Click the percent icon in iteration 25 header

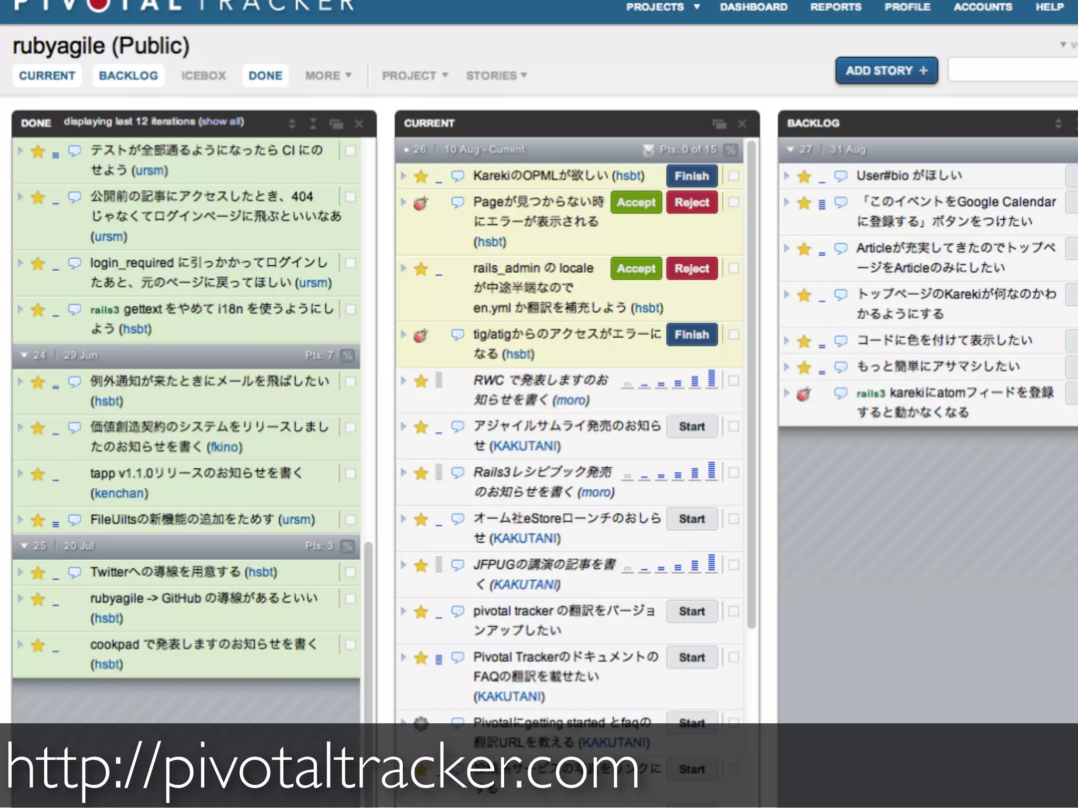tap(347, 546)
